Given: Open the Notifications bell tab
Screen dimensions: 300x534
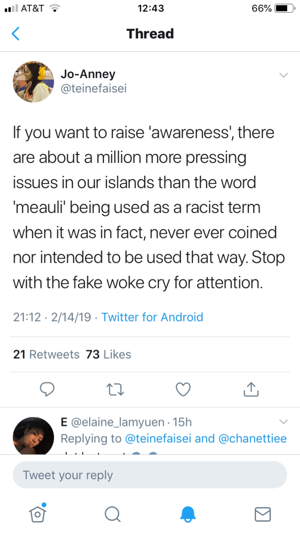Looking at the screenshot, I should [x=187, y=513].
